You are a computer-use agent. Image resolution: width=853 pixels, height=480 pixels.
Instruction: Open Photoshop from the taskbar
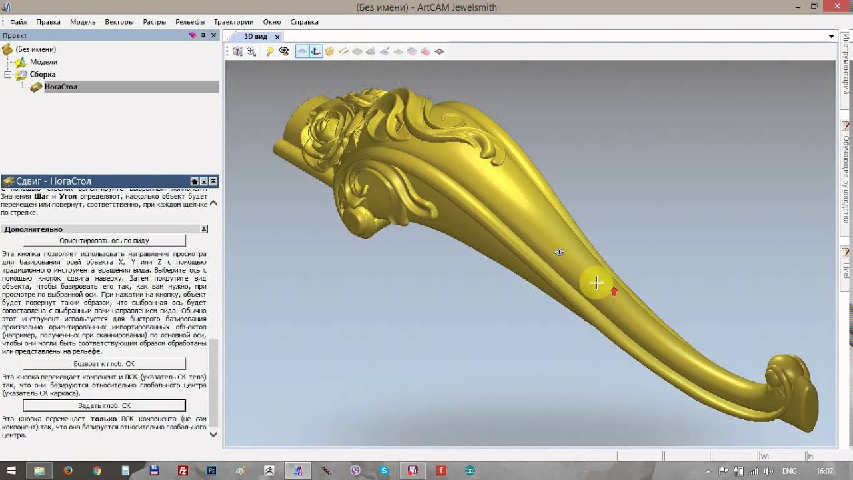[212, 471]
